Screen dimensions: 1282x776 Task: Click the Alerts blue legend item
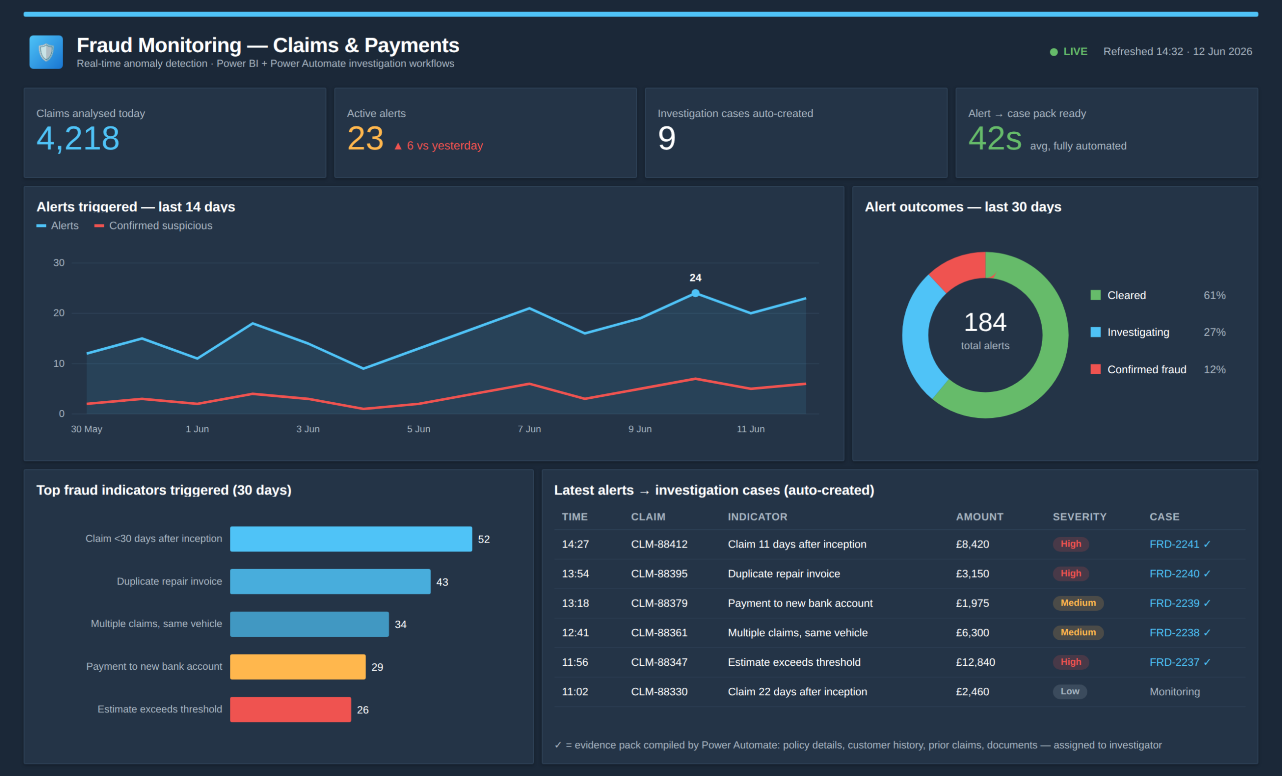coord(58,226)
